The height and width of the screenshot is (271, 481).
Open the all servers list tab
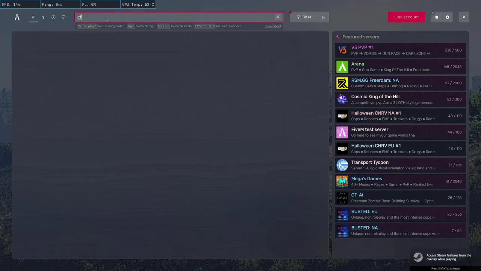pyautogui.click(x=33, y=17)
